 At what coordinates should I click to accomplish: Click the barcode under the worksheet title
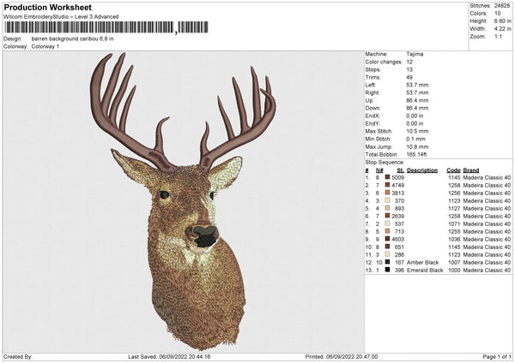pyautogui.click(x=106, y=27)
